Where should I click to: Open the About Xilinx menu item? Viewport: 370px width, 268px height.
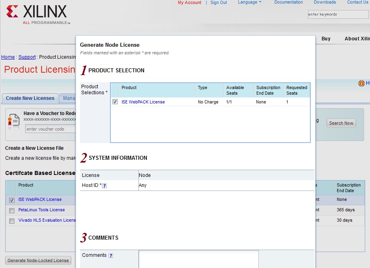[x=357, y=39]
